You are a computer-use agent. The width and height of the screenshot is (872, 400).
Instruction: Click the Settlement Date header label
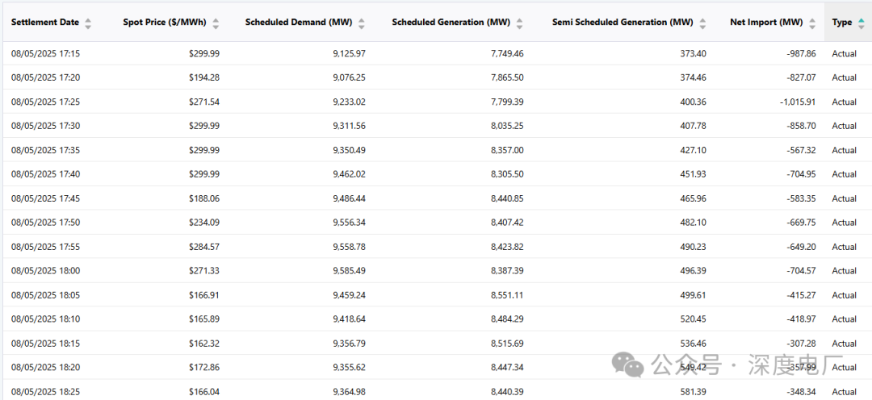coord(44,23)
